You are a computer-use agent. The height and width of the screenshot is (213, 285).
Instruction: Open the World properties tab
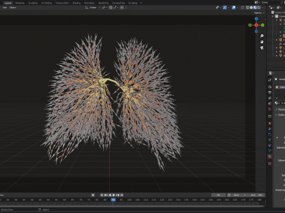270,109
